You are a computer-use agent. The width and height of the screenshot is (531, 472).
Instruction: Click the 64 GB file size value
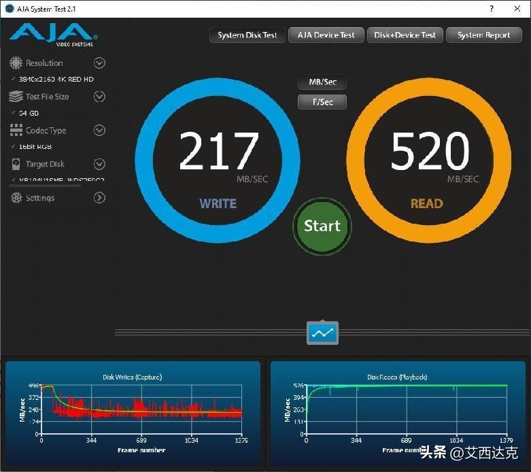29,113
